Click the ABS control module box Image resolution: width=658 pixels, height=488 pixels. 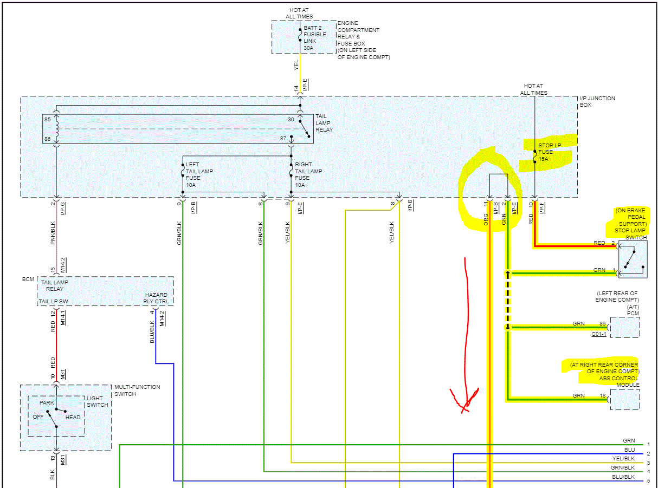(624, 399)
